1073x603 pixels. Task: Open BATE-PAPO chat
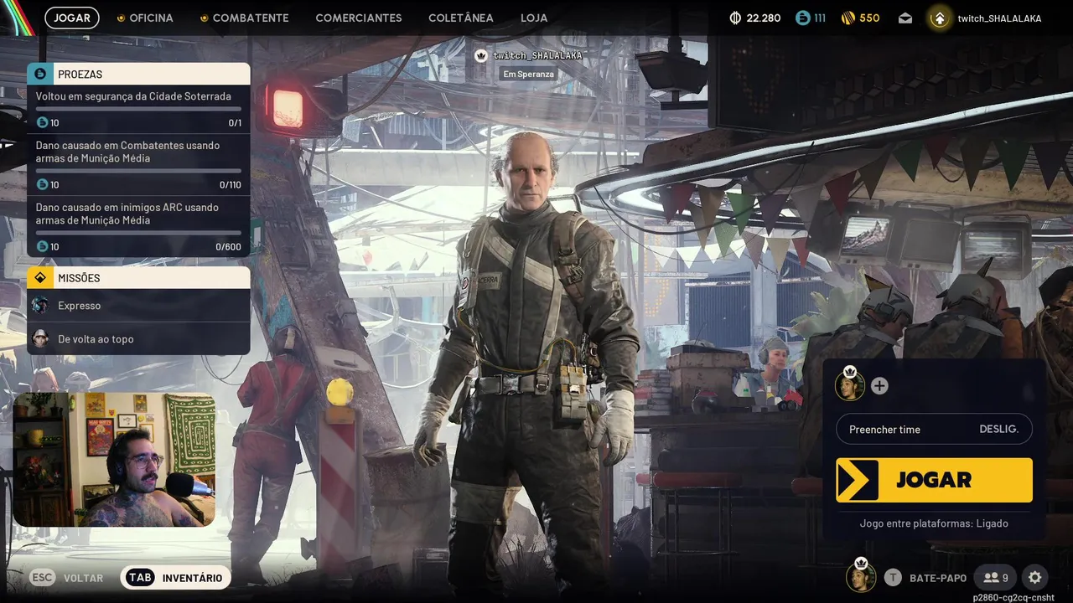925,578
